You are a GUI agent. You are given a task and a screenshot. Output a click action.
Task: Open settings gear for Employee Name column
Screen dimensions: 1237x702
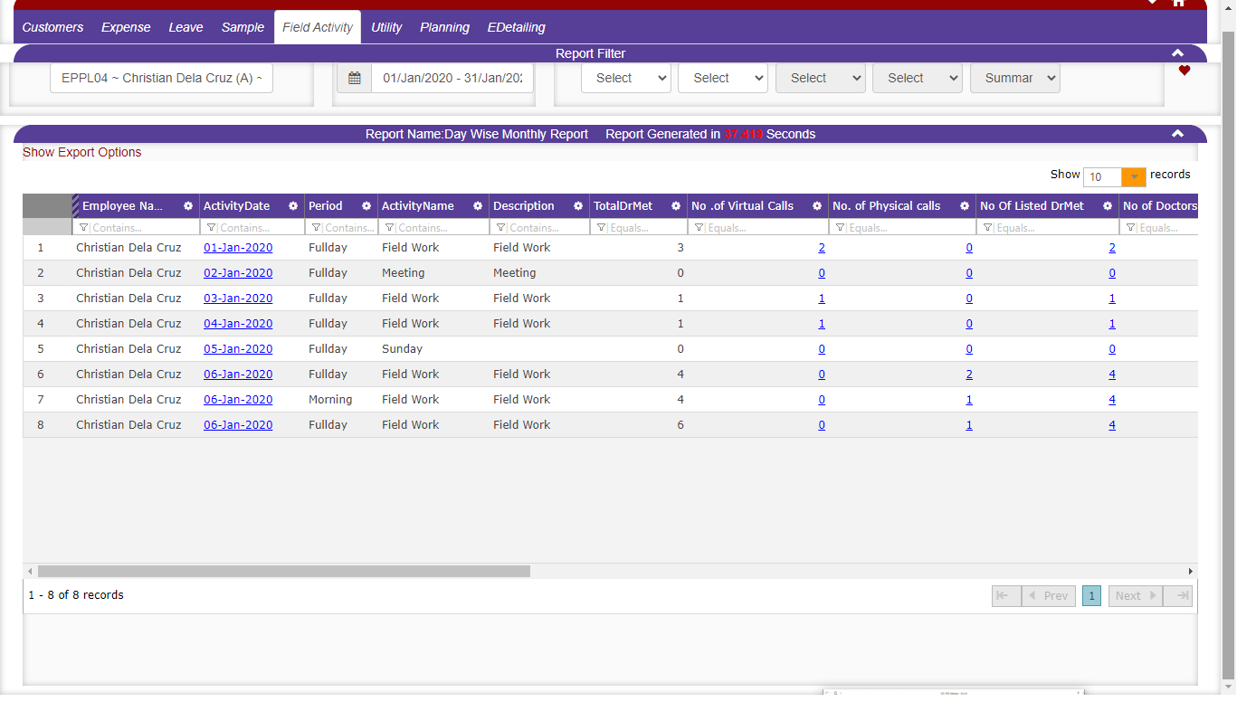tap(188, 206)
